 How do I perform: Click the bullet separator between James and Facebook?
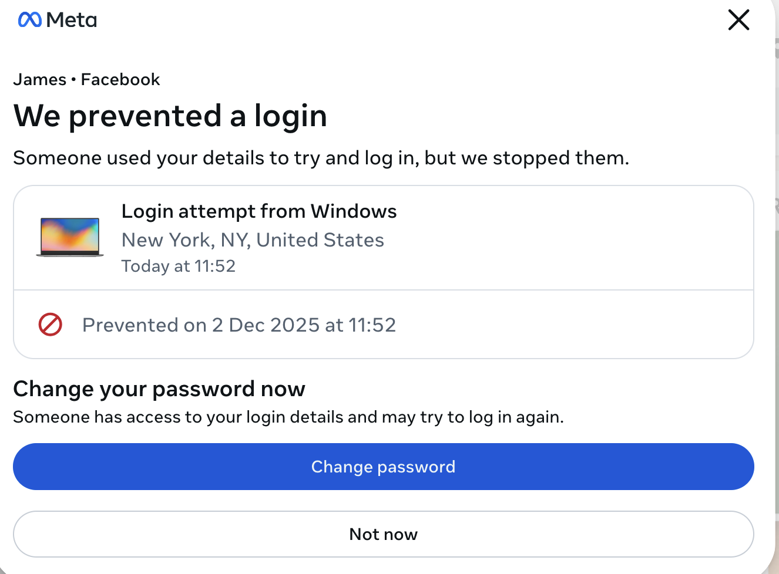73,79
